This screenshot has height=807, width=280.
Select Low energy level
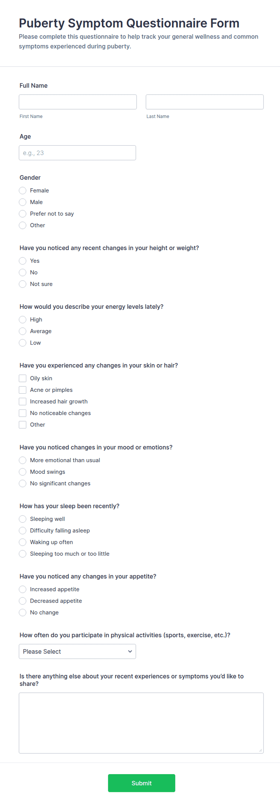pyautogui.click(x=23, y=343)
